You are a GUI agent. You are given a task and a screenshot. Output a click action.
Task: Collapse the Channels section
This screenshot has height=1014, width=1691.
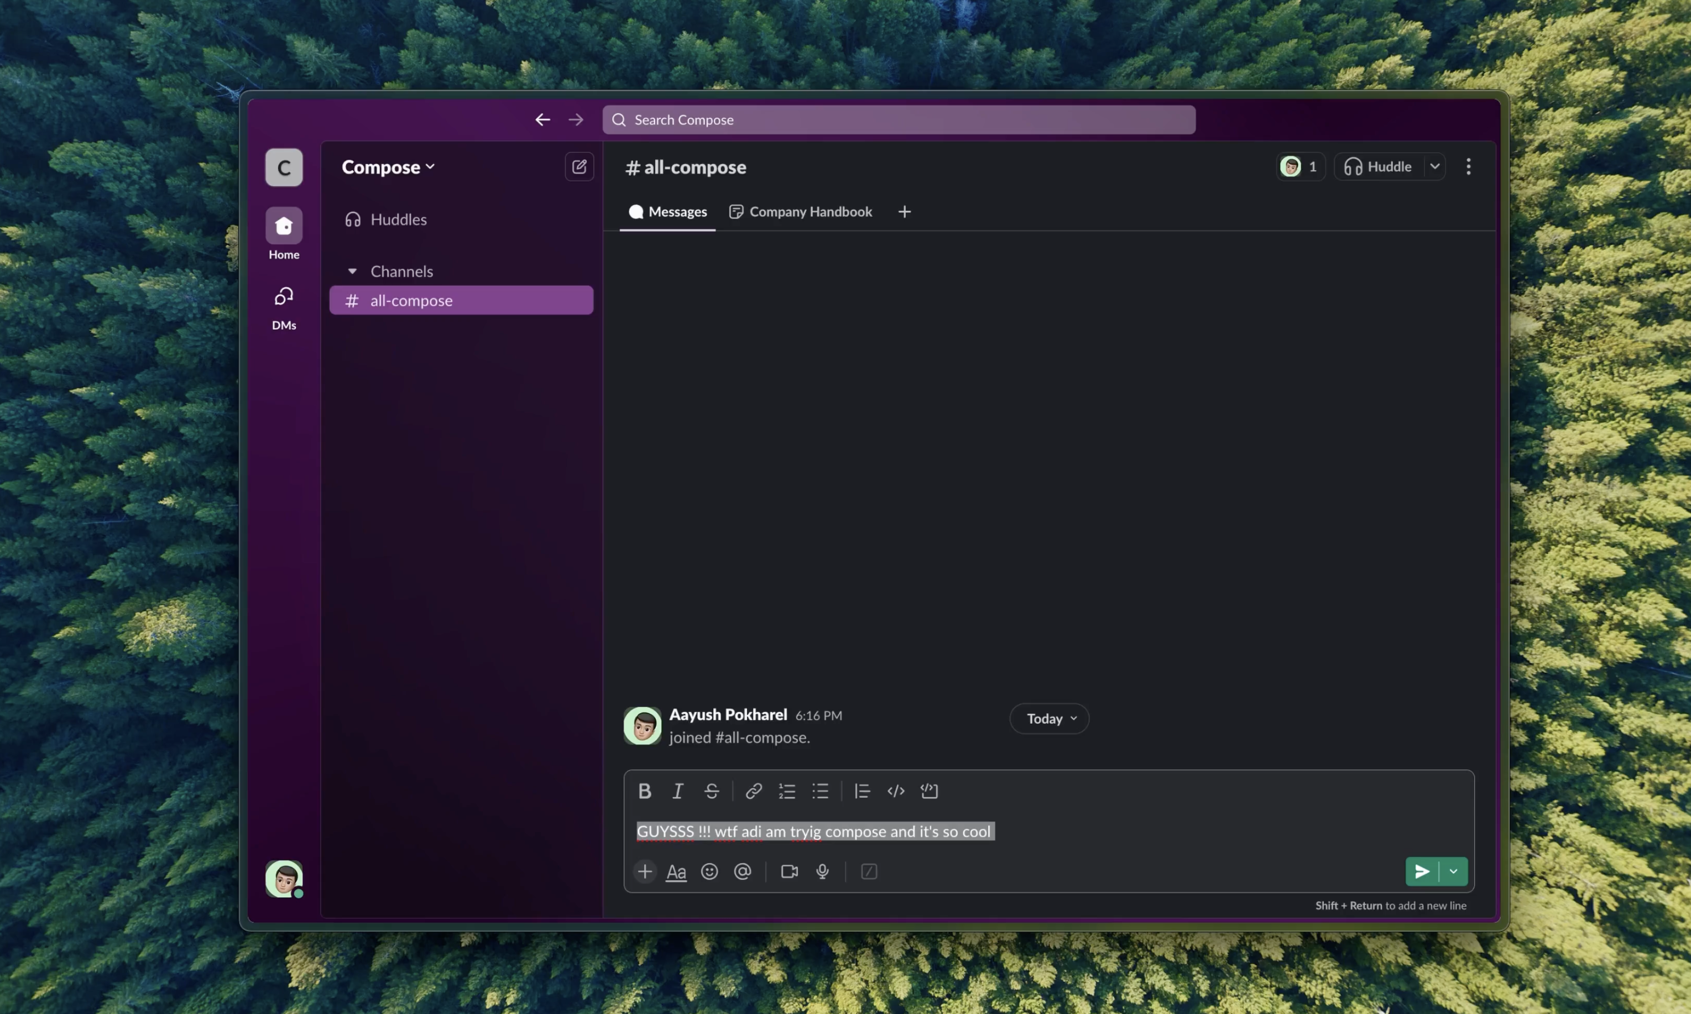[x=353, y=271]
